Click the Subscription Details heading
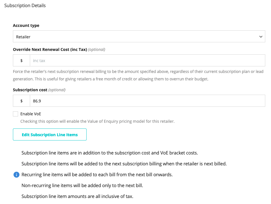271x204 pixels. [25, 5]
